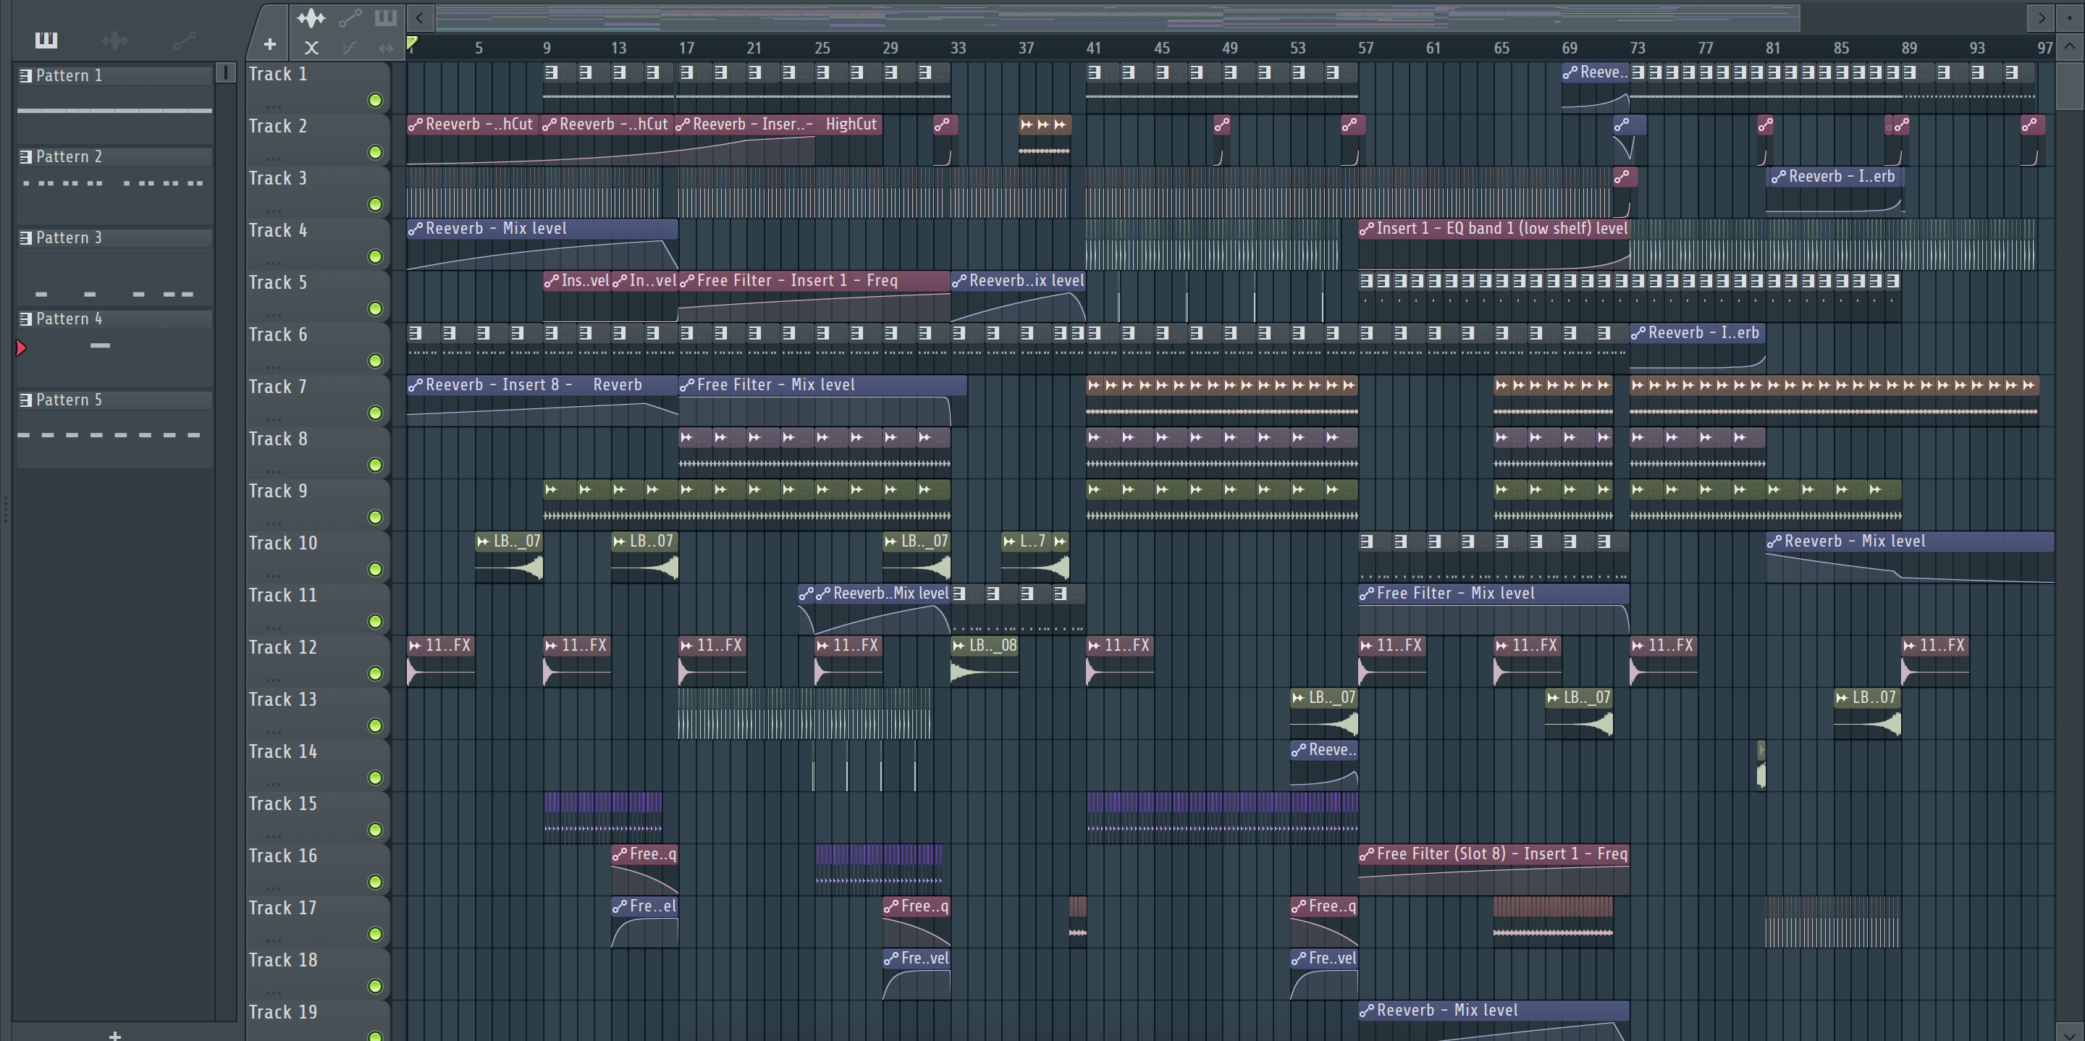The height and width of the screenshot is (1041, 2085).
Task: Select the Reeverb..Mix level clip on Track 11
Action: [883, 610]
